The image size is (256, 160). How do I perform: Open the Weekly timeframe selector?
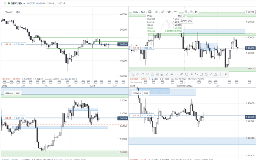click(x=9, y=12)
